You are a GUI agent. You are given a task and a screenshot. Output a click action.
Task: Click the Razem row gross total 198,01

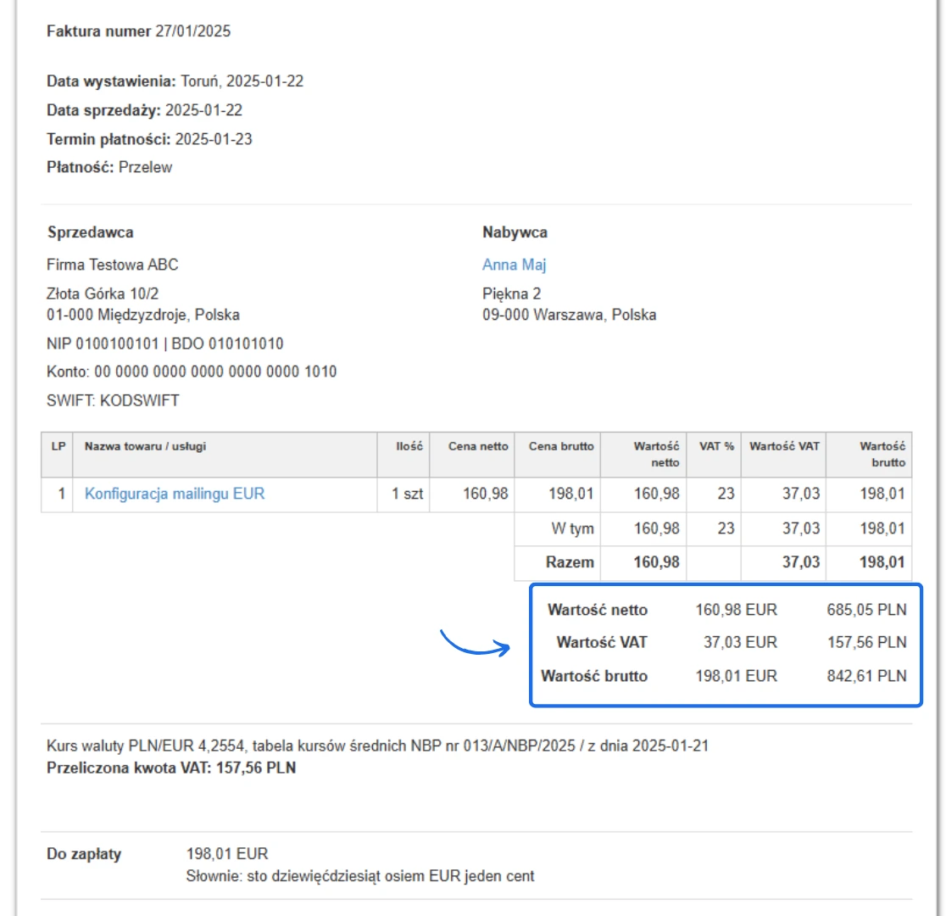point(882,562)
